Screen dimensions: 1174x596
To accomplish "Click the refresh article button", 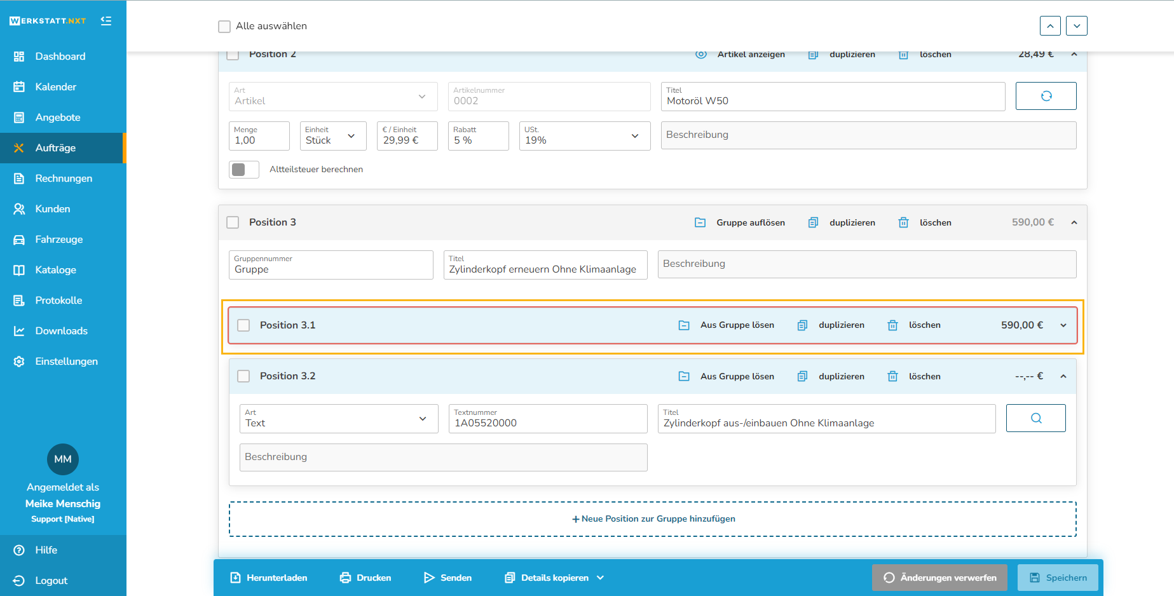I will point(1046,96).
